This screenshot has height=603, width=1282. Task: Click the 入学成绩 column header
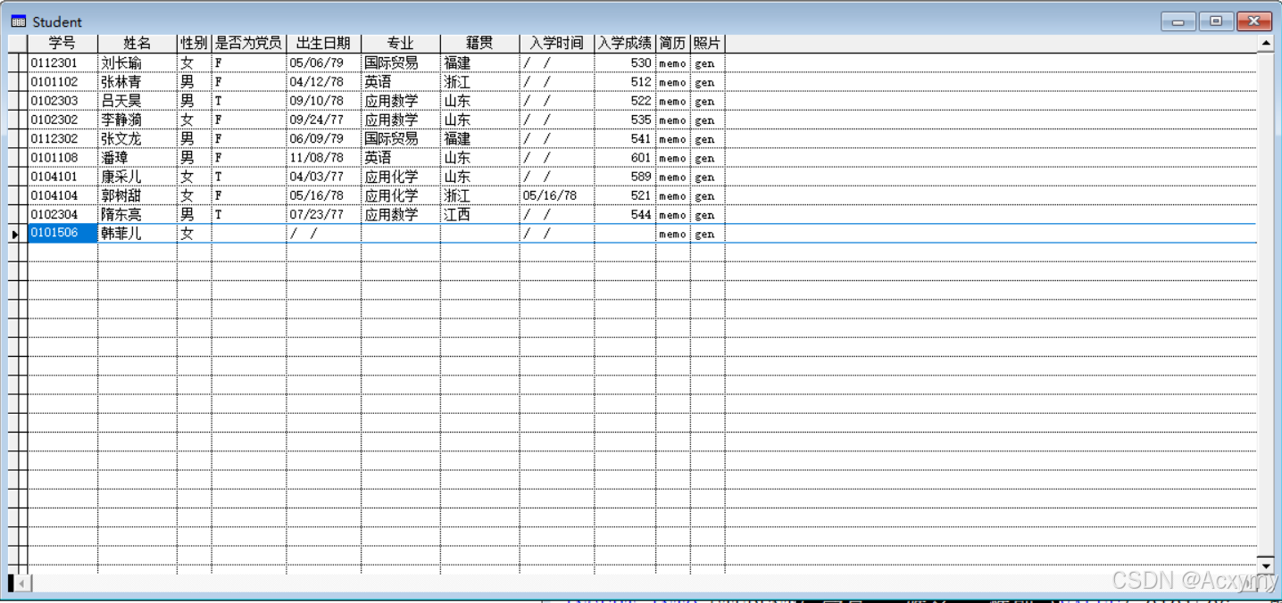[624, 43]
